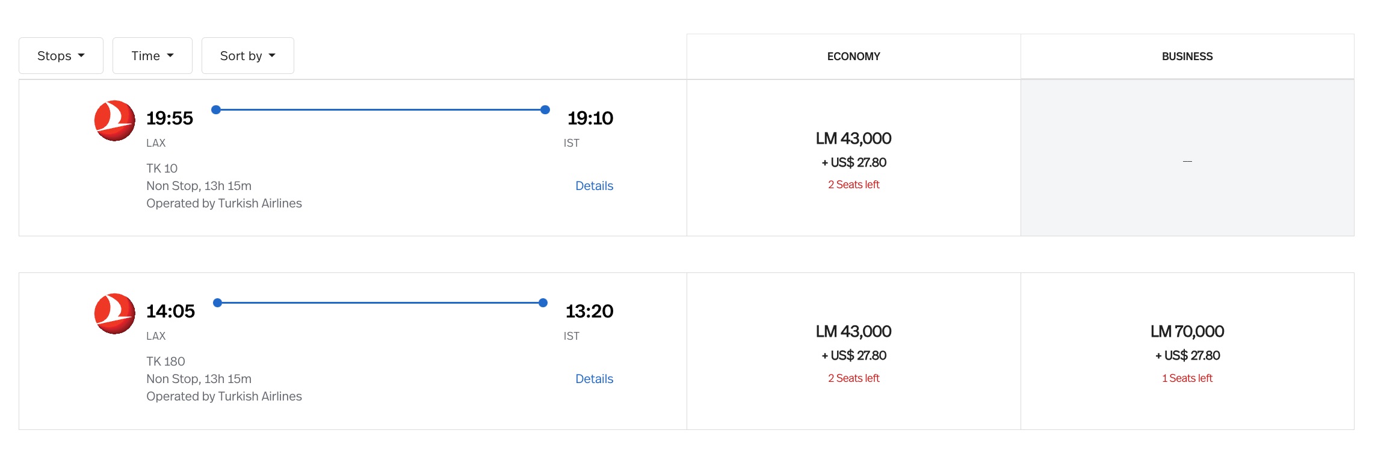1378x451 pixels.
Task: Click the arrival dot on the TK 10 route line
Action: pos(545,109)
